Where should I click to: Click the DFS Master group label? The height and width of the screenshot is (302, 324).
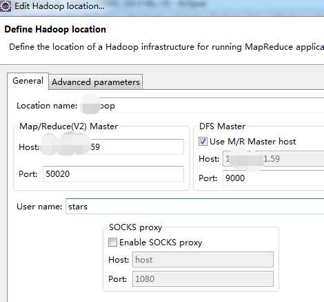tap(222, 126)
